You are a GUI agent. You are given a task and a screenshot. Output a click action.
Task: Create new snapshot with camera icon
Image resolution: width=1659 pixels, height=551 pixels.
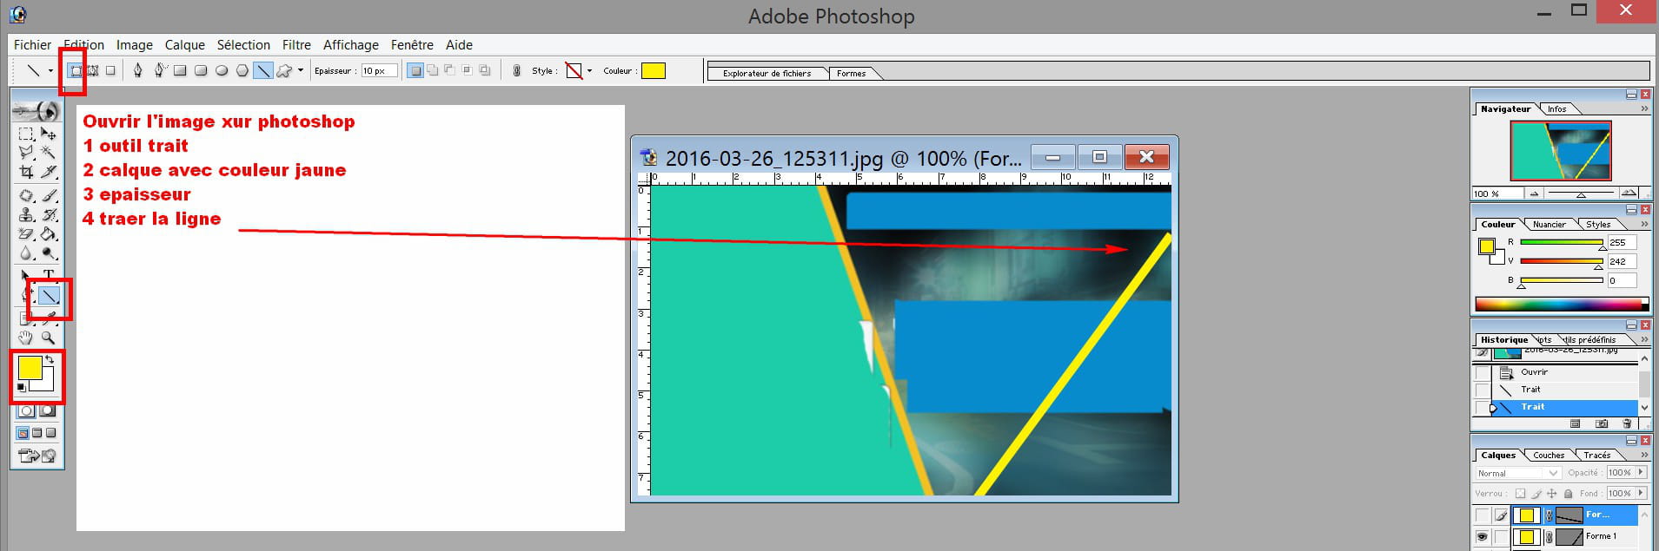tap(1602, 424)
